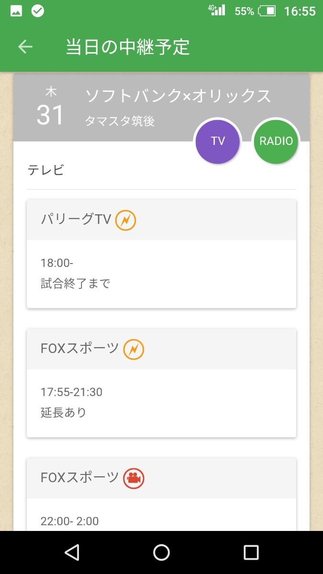Tap the 22:00- 2:00 rebroadcast time

click(x=70, y=521)
